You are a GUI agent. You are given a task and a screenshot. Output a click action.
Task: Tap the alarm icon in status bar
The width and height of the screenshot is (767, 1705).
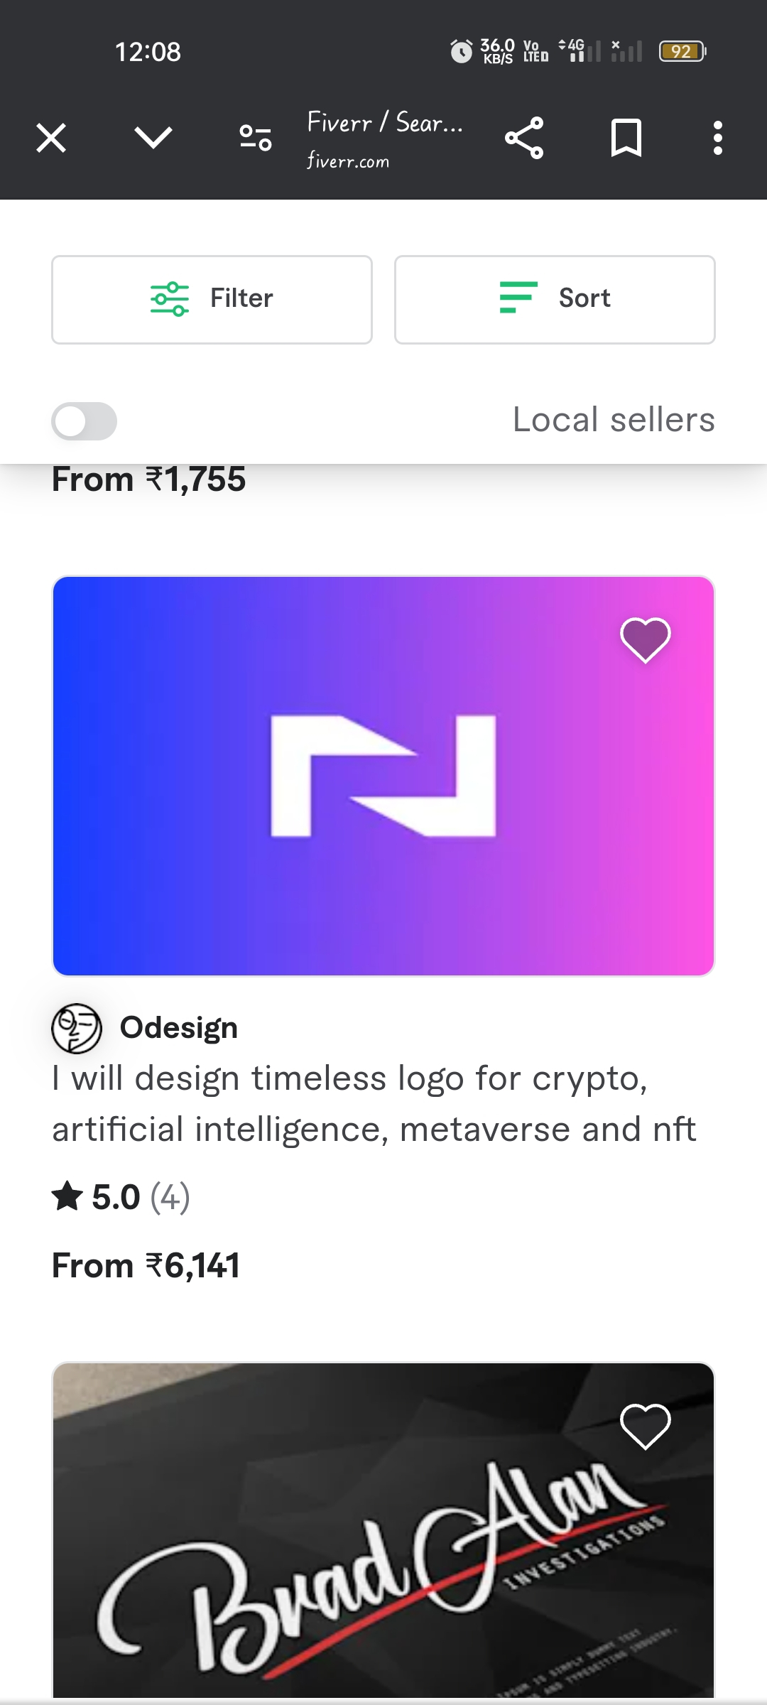[461, 51]
